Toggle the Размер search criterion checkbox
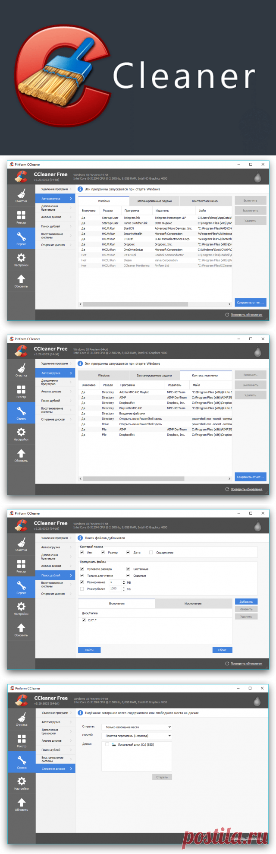 [103, 552]
